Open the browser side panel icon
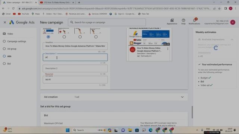This screenshot has height=134, width=239. click(x=226, y=9)
